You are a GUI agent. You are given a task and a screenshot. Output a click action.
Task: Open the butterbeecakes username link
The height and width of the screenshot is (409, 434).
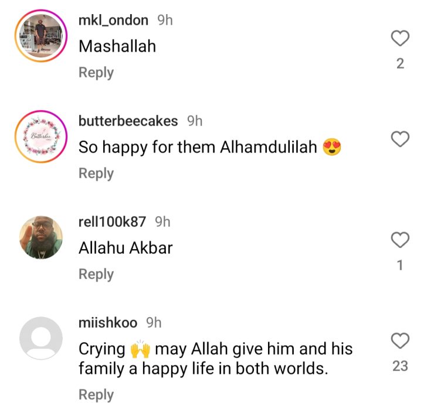pos(128,121)
